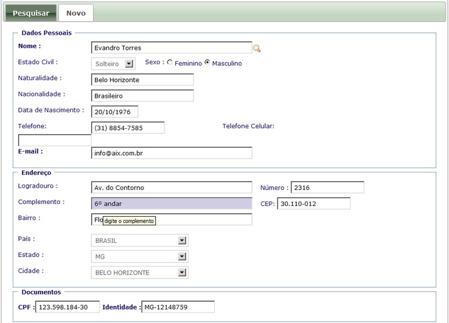Click the Logradouro address field
The height and width of the screenshot is (323, 449).
pos(171,188)
